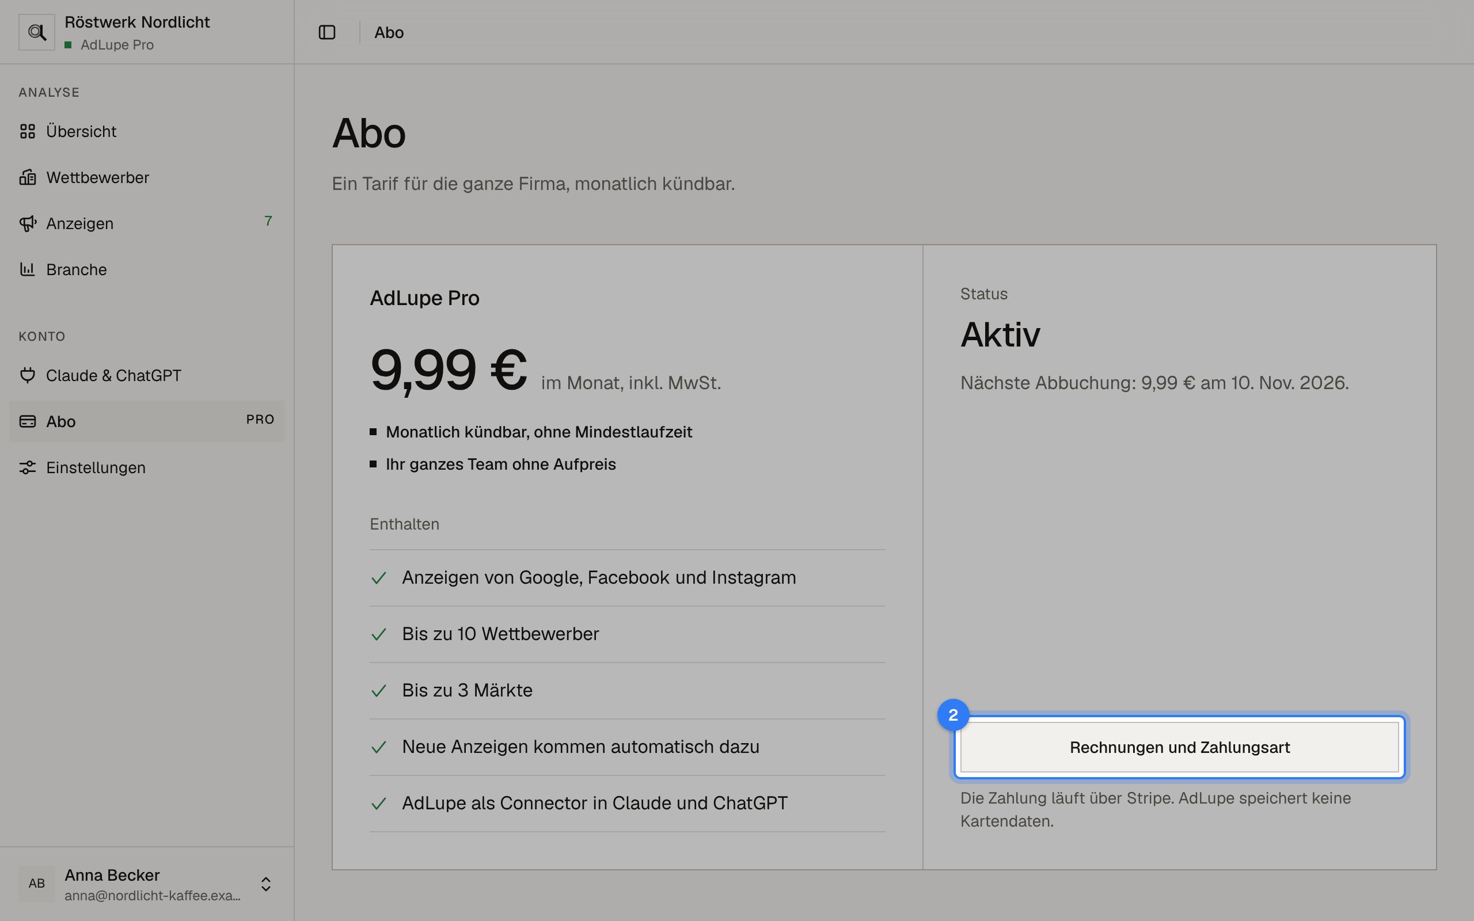The image size is (1474, 921).
Task: Click the AB avatar initials
Action: [36, 883]
